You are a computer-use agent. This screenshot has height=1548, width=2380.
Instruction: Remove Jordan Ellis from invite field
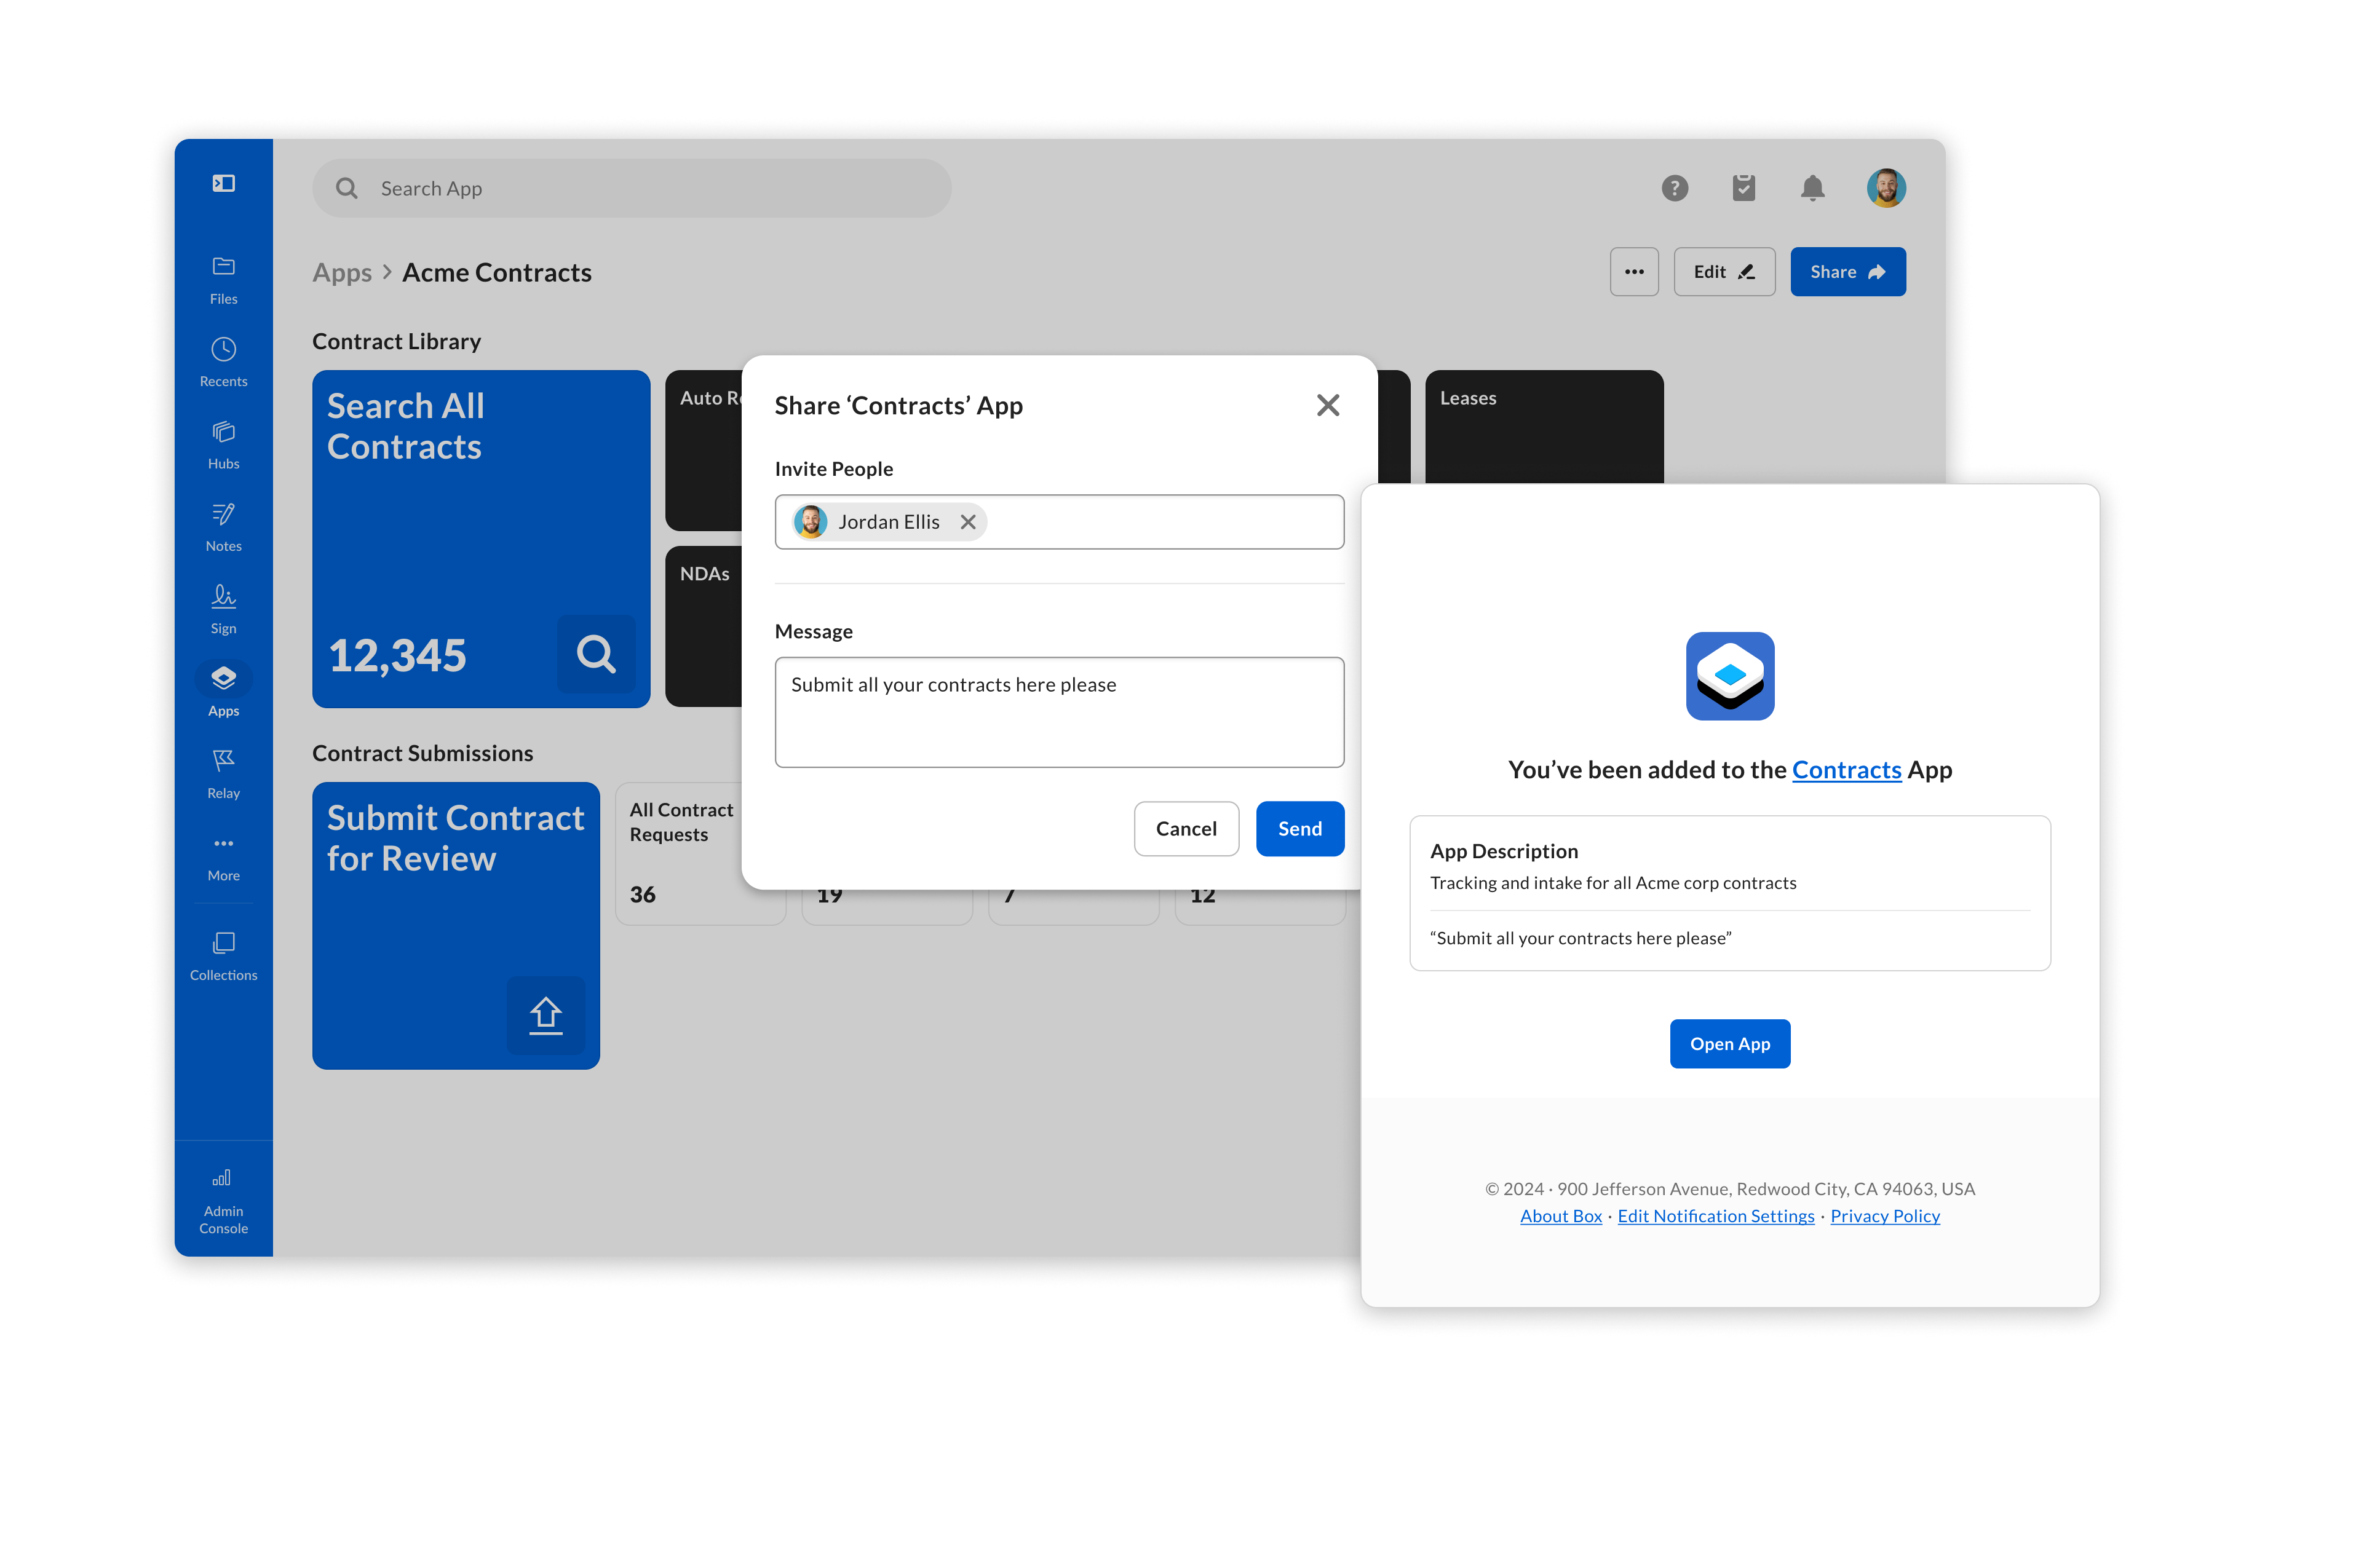click(967, 522)
